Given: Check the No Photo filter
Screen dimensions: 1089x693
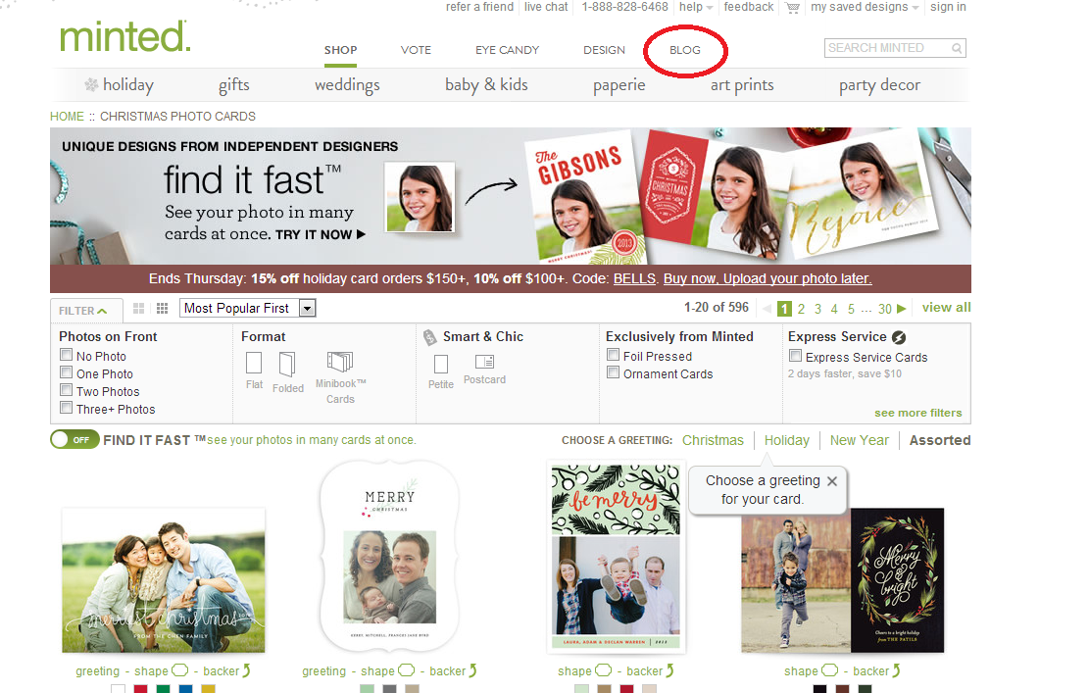Looking at the screenshot, I should point(66,355).
